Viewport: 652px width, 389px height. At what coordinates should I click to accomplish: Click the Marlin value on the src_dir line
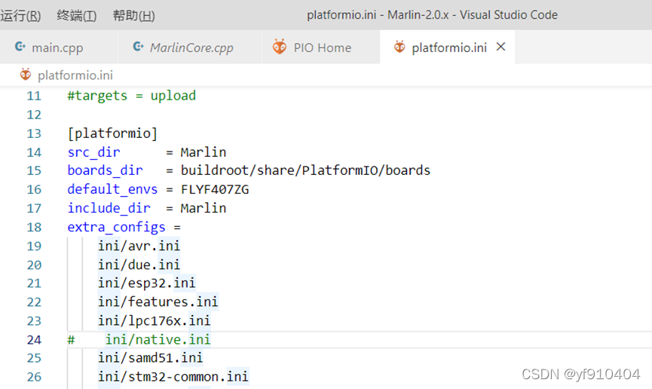[x=204, y=152]
